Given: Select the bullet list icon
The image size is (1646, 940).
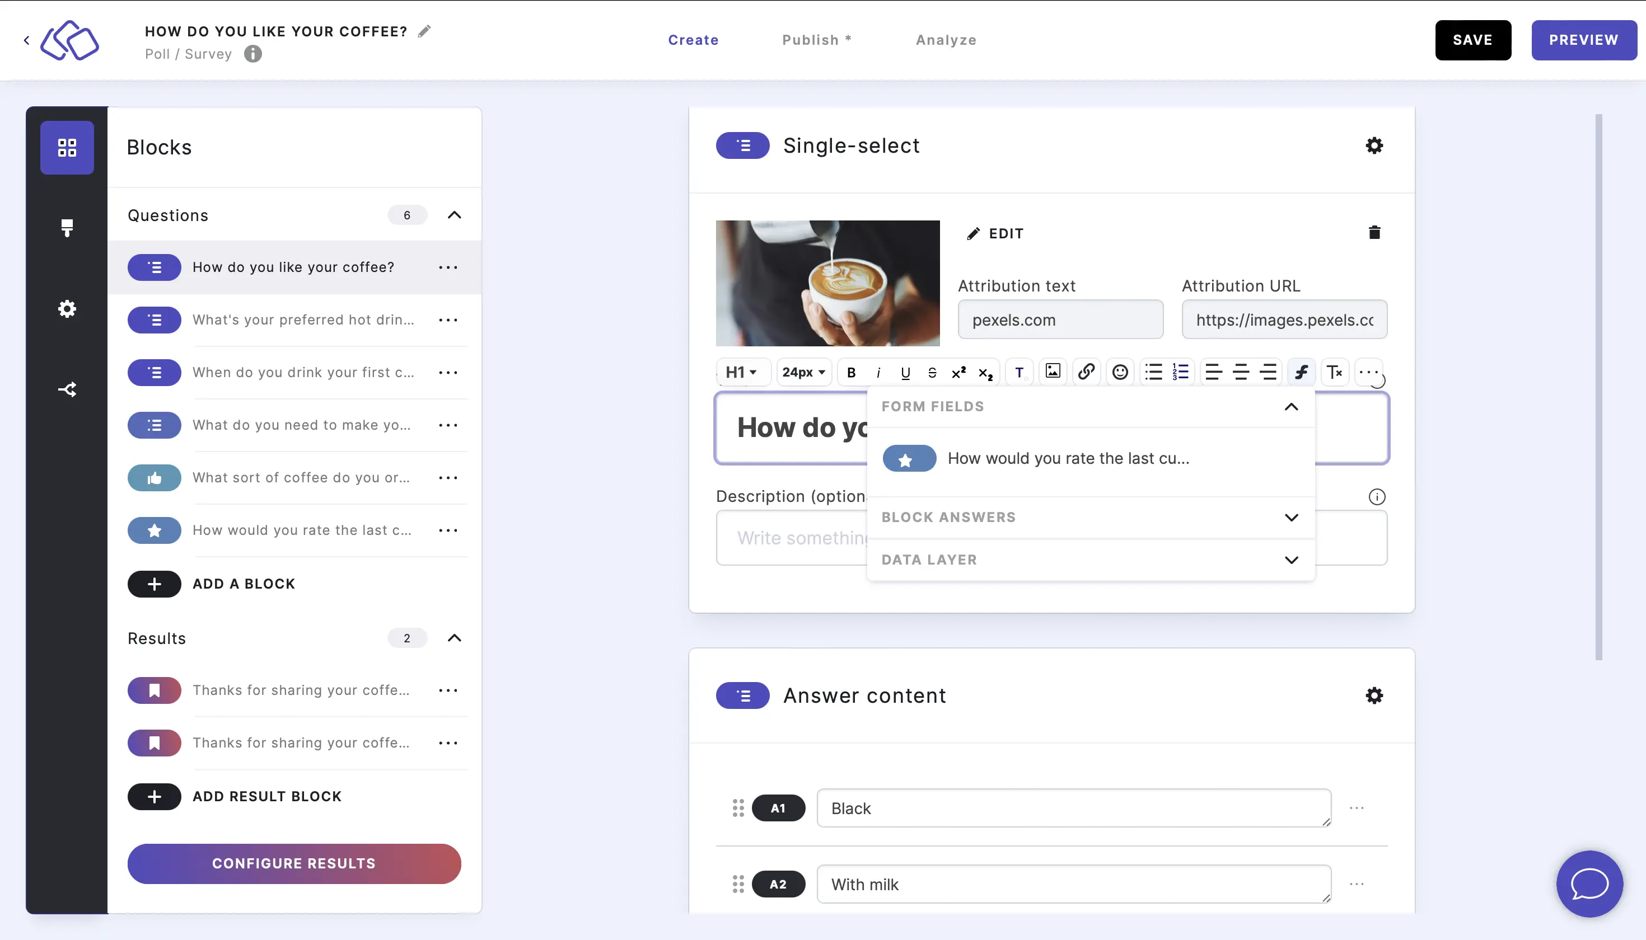Looking at the screenshot, I should pyautogui.click(x=1152, y=372).
